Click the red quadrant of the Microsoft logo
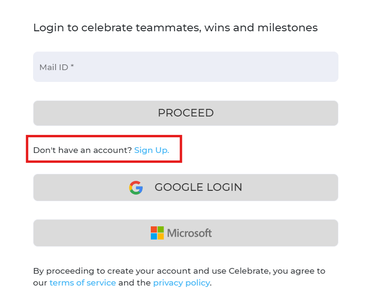372x304 pixels. [x=154, y=229]
